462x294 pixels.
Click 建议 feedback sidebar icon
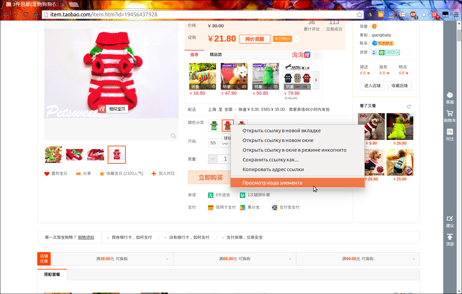coord(450,222)
